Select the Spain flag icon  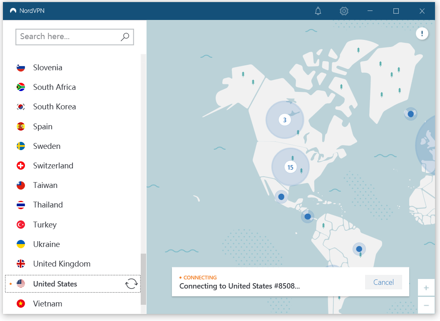[x=21, y=126]
